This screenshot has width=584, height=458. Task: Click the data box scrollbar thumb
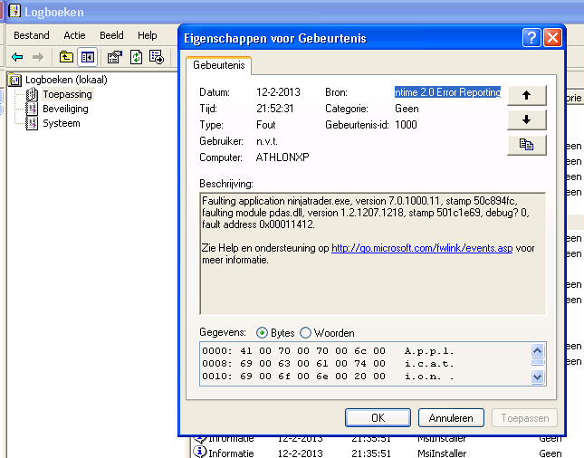click(538, 362)
